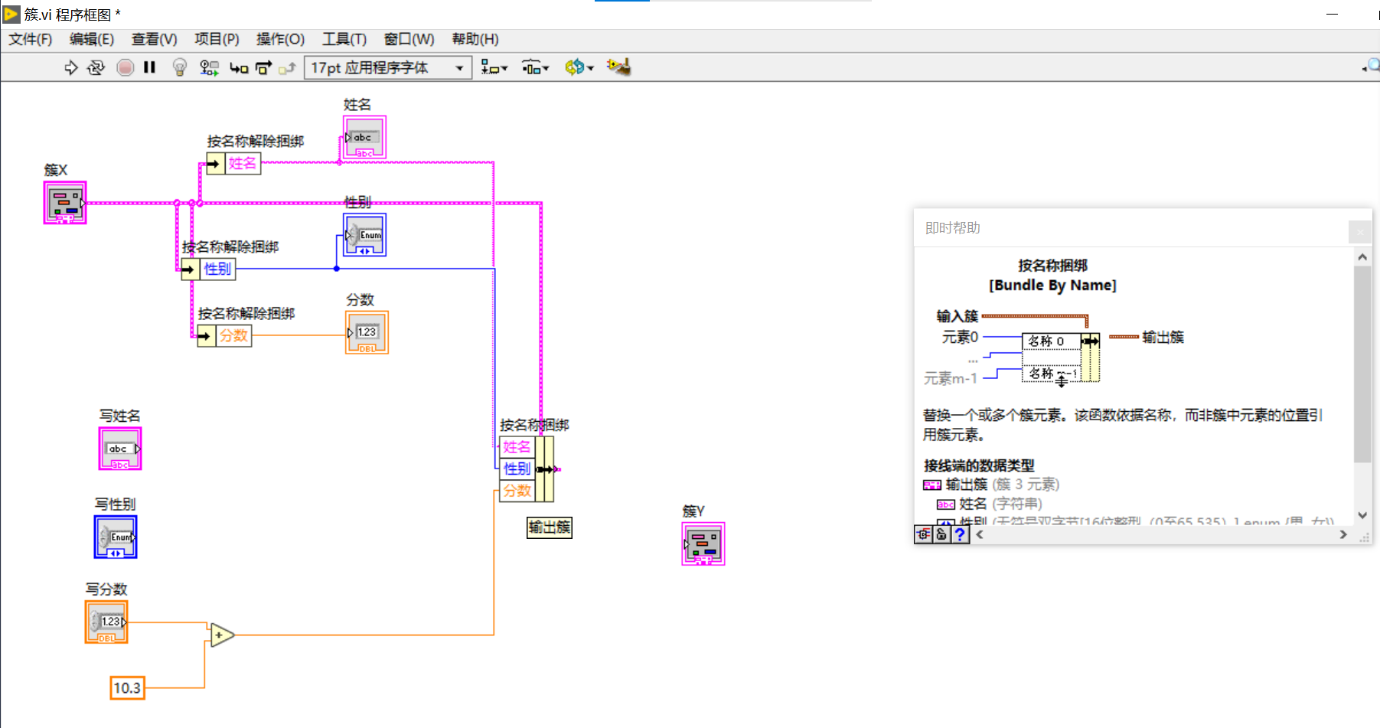
Task: Open the 工具(T) menu
Action: 343,39
